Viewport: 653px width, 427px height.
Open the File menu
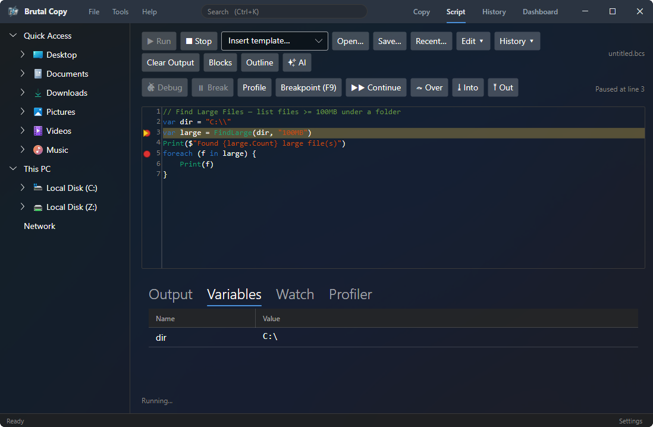tap(94, 12)
